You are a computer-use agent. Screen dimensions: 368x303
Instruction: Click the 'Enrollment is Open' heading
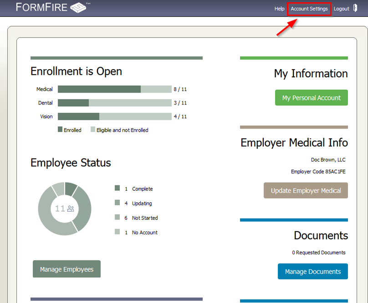click(76, 71)
